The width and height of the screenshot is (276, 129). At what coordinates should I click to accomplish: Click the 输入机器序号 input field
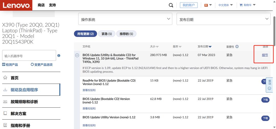tap(29, 55)
